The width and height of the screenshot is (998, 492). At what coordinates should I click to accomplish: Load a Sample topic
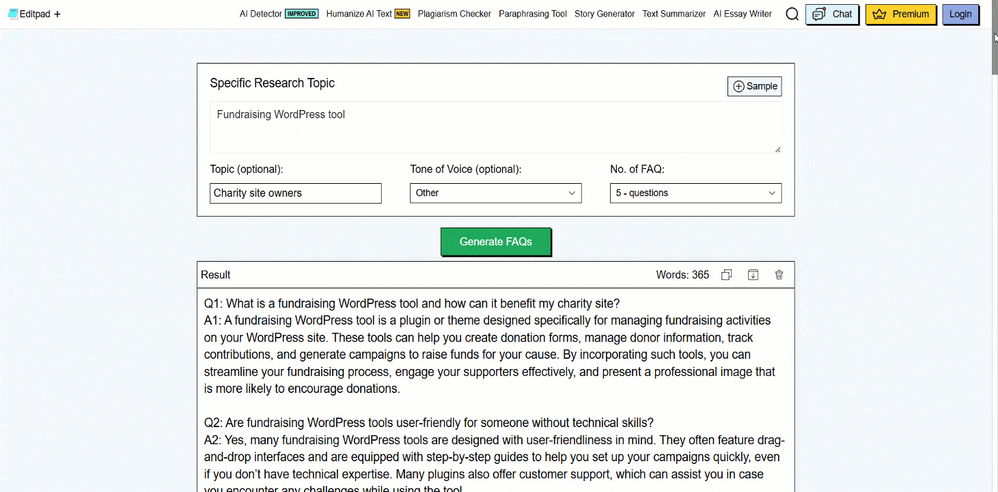[754, 86]
